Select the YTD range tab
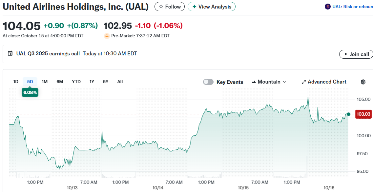373x192 pixels. [x=76, y=82]
